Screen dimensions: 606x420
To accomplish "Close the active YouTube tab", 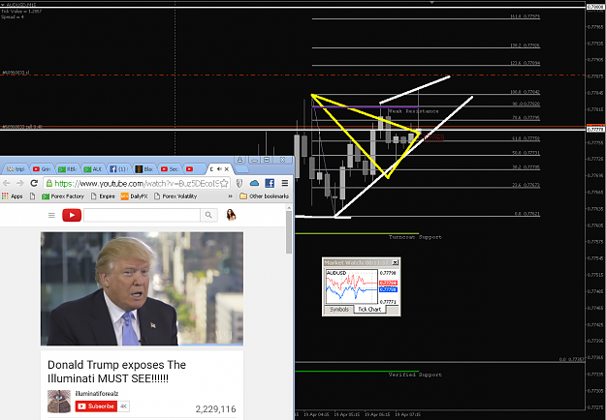I will coord(227,169).
